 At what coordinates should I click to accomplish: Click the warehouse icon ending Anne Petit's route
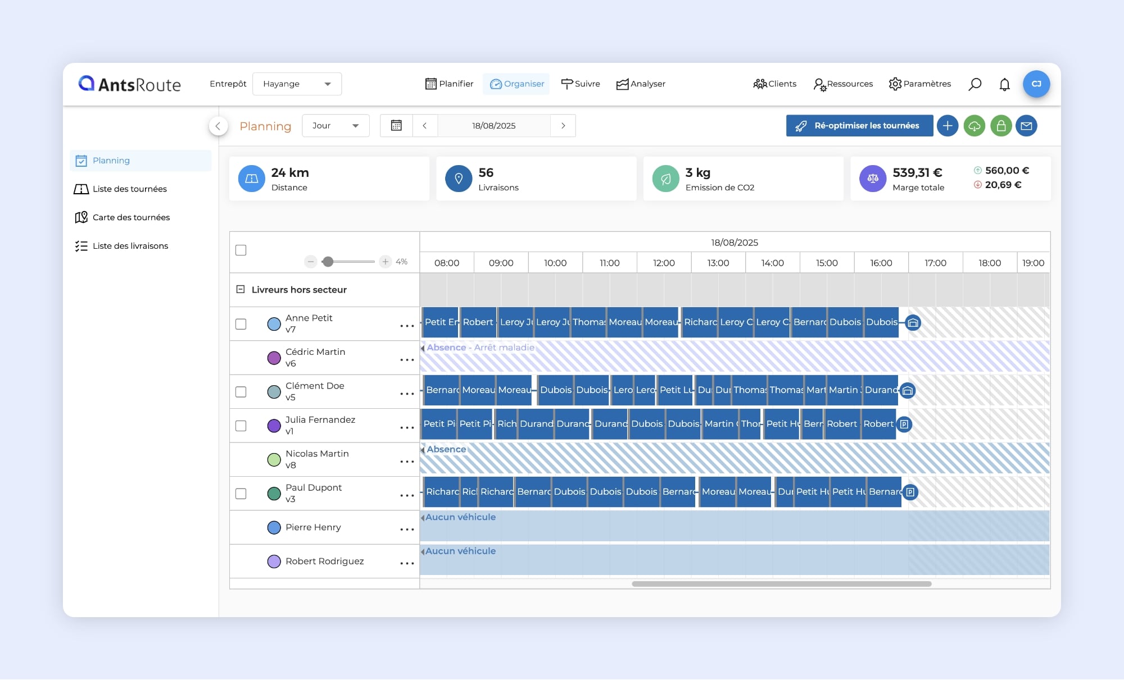(913, 323)
